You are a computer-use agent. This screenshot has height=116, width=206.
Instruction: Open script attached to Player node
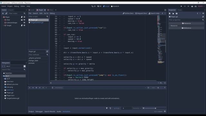tap(22, 17)
